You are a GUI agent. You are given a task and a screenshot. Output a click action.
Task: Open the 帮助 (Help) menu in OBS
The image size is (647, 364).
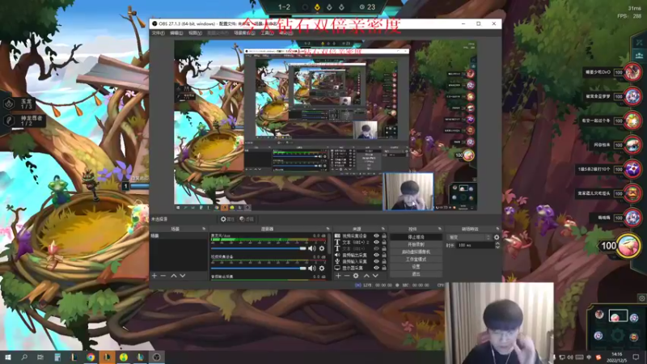286,33
